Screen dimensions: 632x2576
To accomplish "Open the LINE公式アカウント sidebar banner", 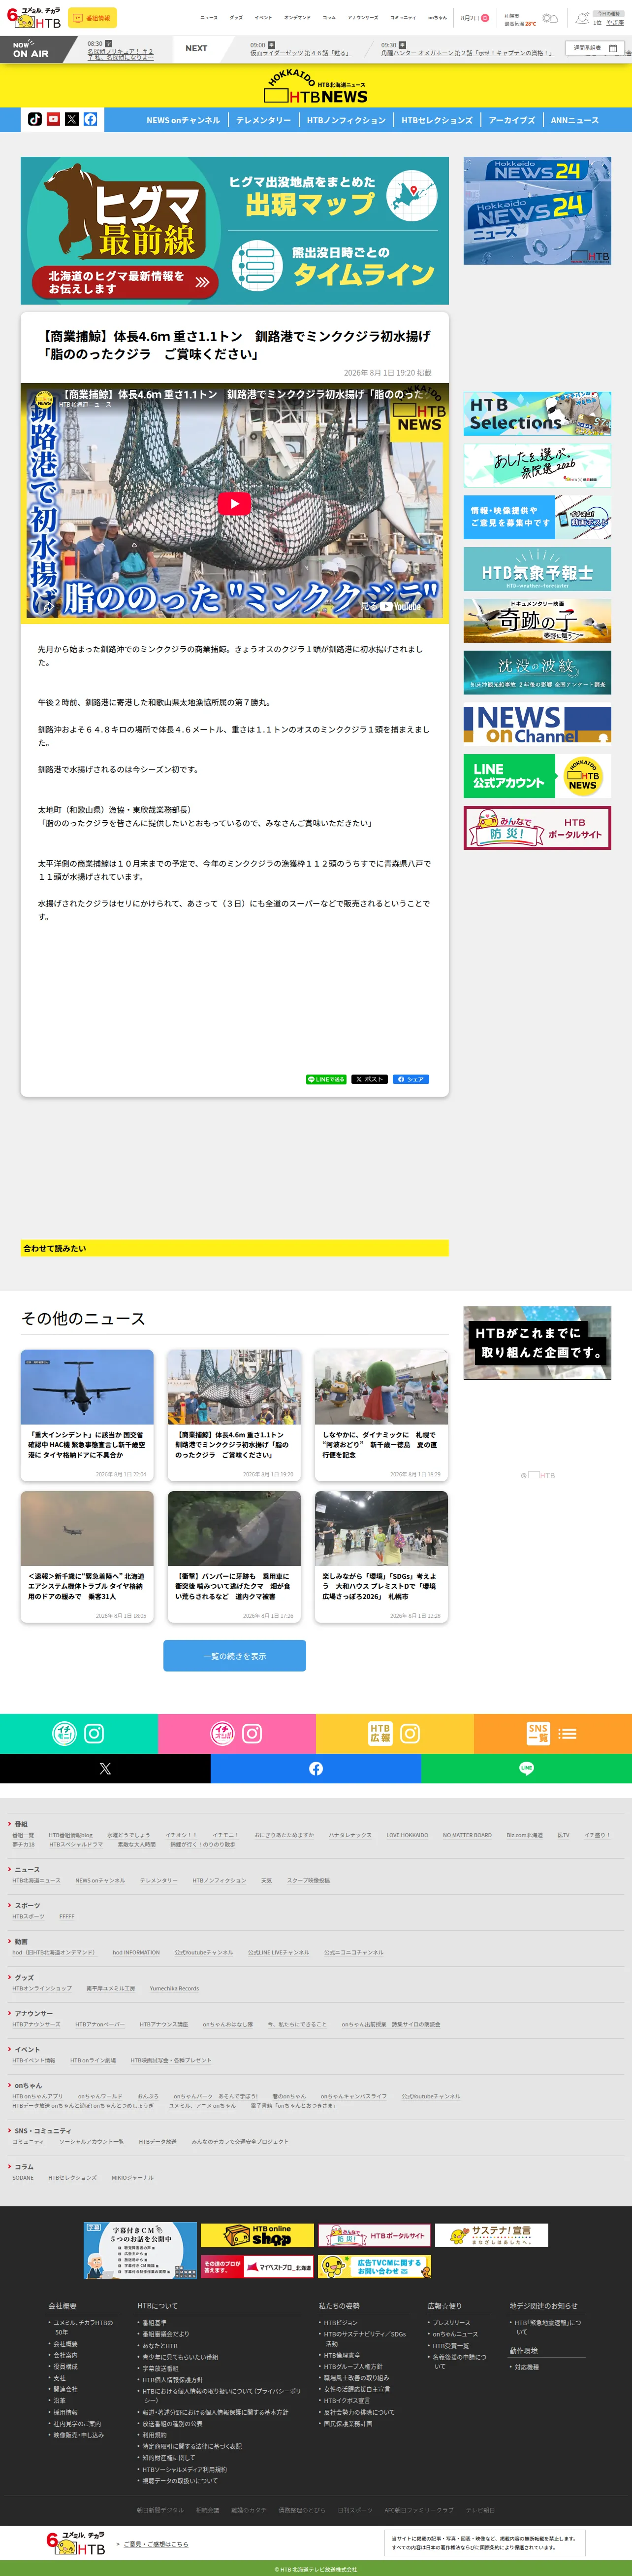I will [x=537, y=776].
